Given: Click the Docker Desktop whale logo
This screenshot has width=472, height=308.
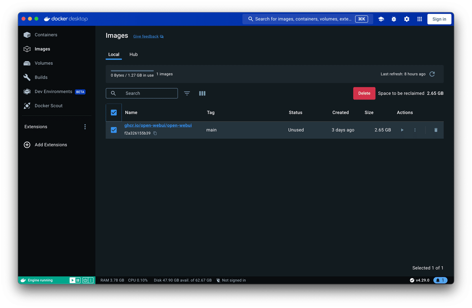Looking at the screenshot, I should pyautogui.click(x=47, y=19).
